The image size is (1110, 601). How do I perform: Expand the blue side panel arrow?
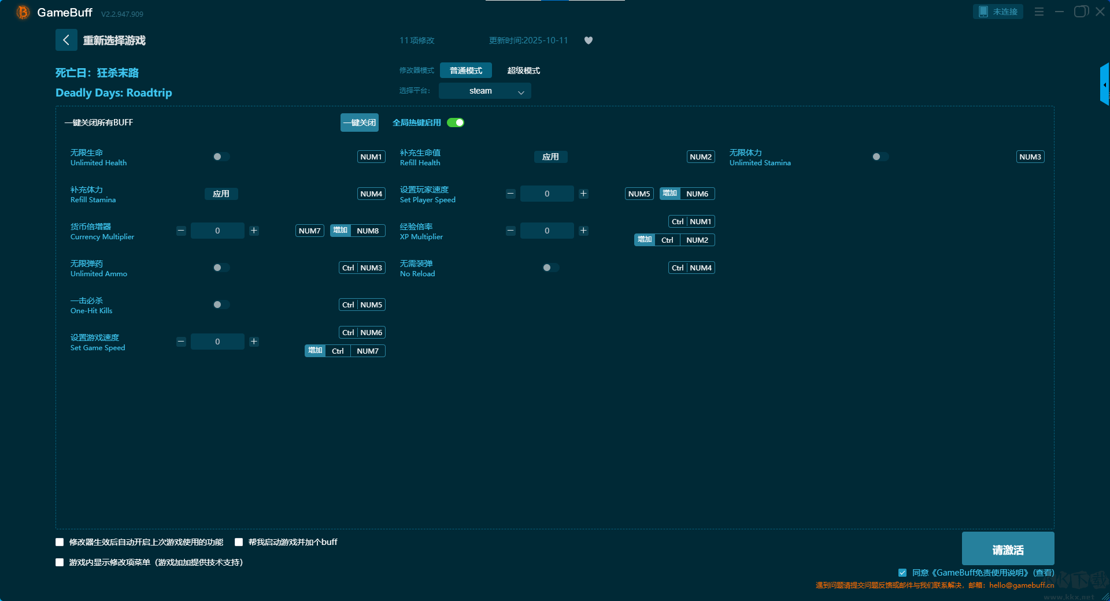(1104, 85)
